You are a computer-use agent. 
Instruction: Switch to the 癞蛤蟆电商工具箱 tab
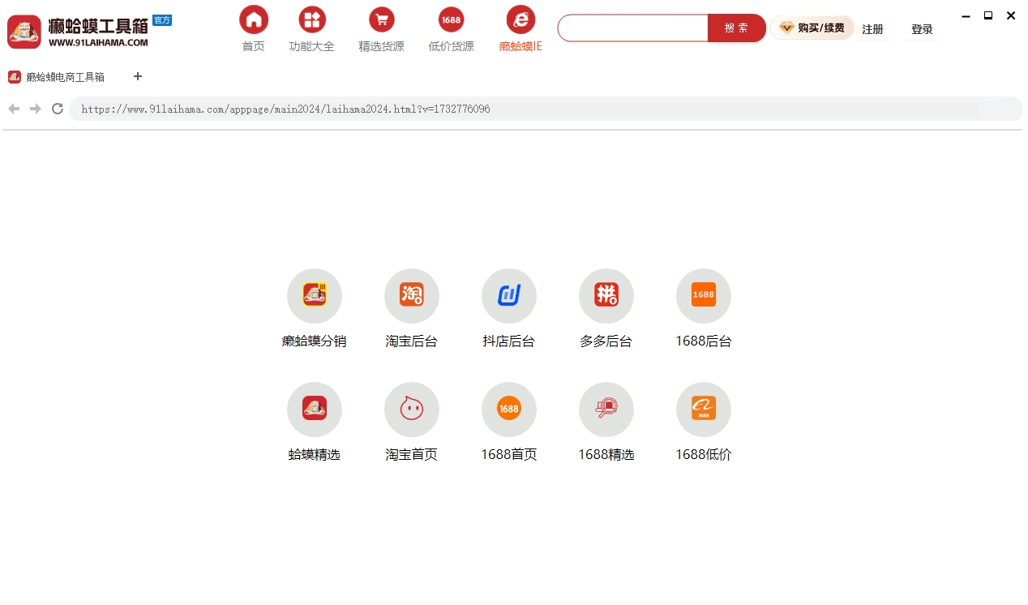pyautogui.click(x=57, y=76)
